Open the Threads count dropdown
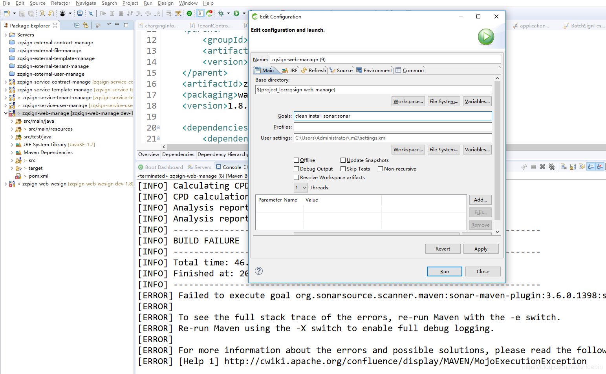 [x=300, y=187]
